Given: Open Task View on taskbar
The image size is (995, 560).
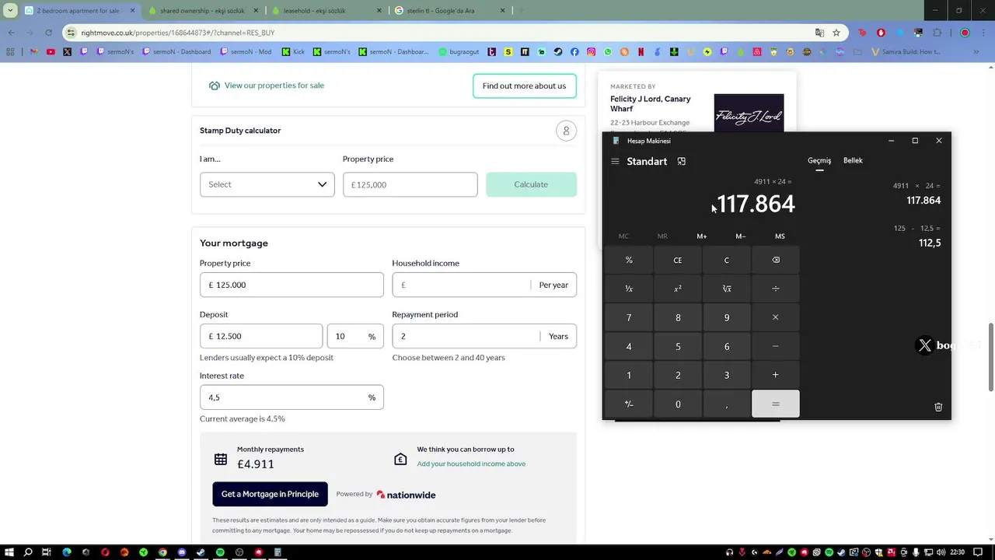Looking at the screenshot, I should click(x=47, y=552).
